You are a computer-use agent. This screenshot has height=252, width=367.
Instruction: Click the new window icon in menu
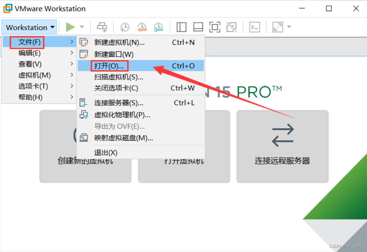click(84, 54)
